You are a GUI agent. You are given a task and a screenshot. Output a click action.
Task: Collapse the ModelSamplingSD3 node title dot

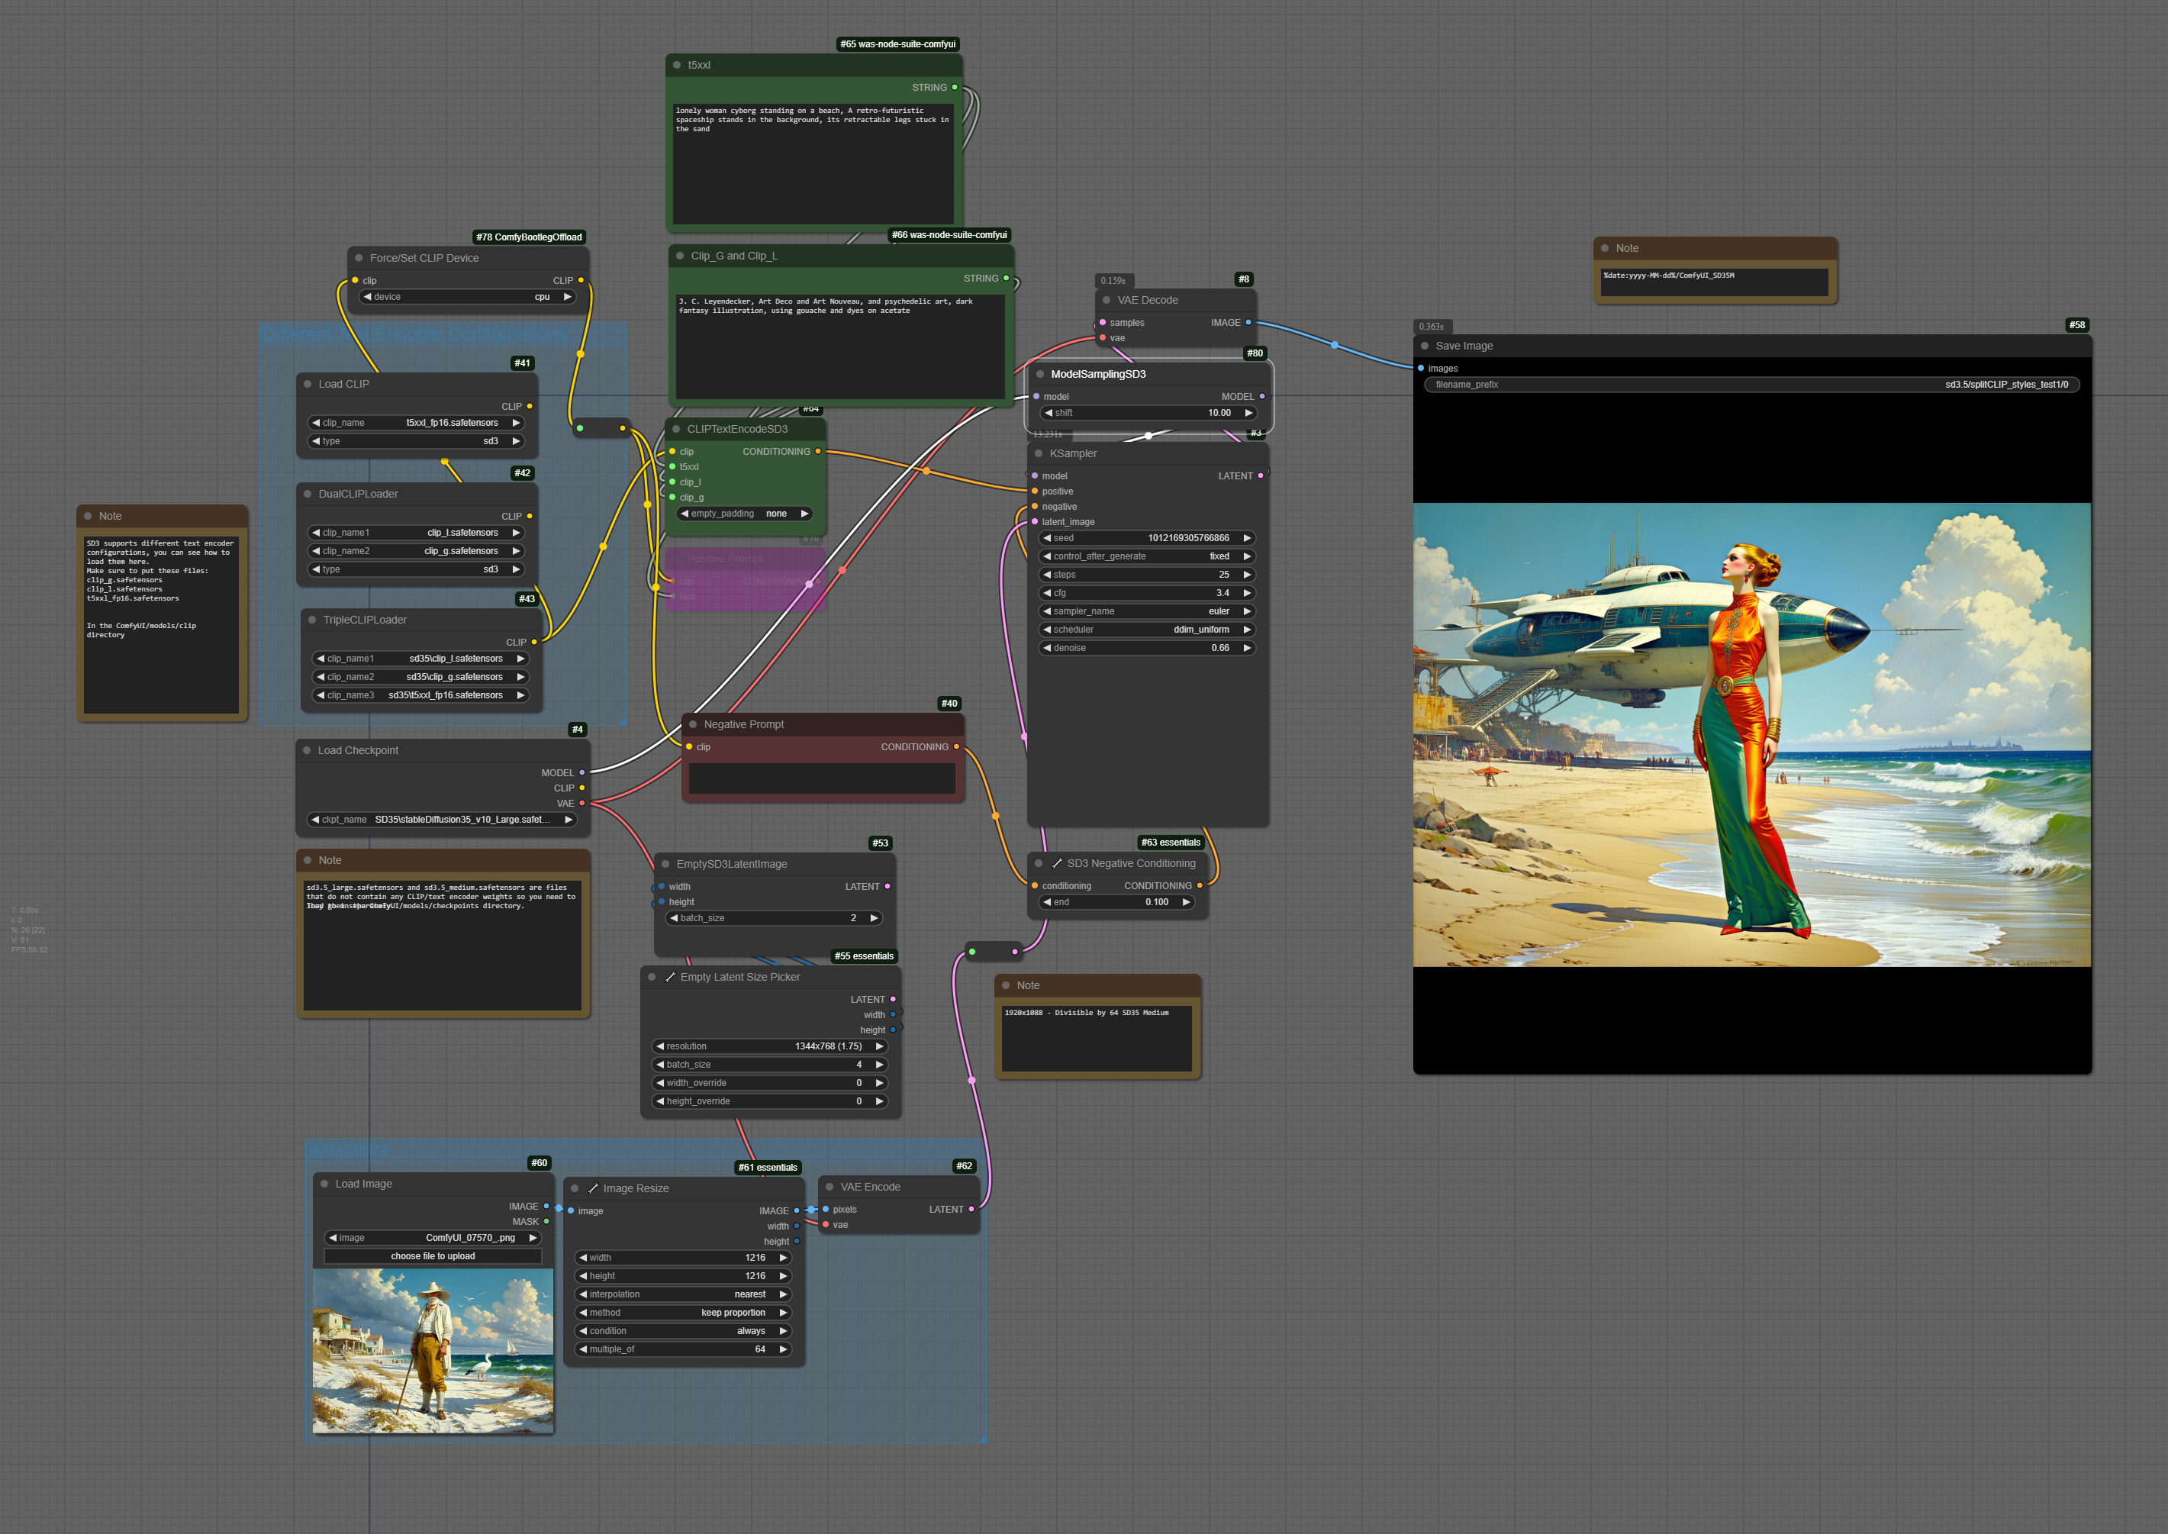coord(1041,374)
